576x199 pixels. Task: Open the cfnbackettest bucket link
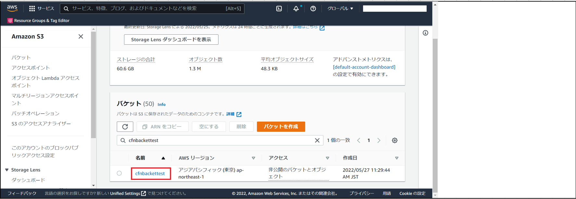click(150, 173)
